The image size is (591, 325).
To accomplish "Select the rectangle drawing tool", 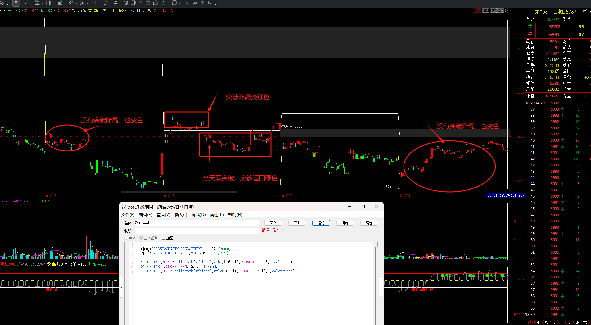I will pyautogui.click(x=93, y=3).
